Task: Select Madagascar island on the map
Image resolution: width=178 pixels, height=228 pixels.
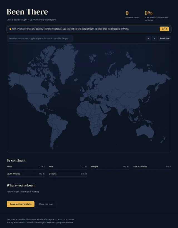Action: click(105, 128)
